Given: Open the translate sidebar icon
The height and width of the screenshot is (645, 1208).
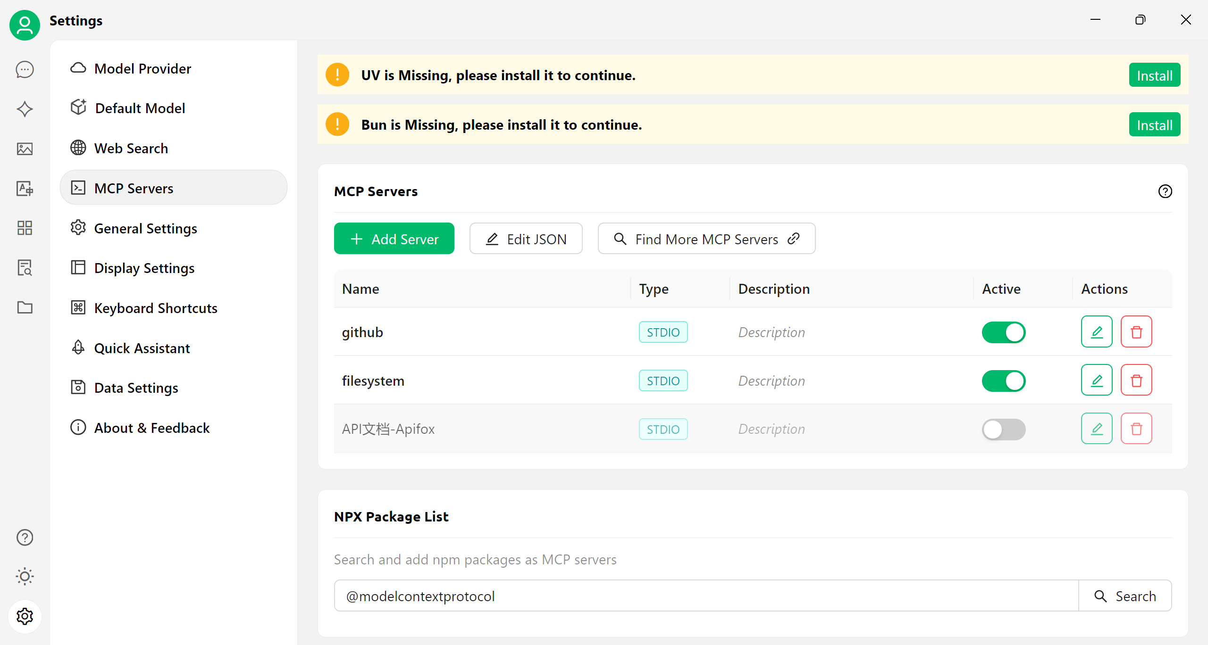Looking at the screenshot, I should tap(25, 189).
